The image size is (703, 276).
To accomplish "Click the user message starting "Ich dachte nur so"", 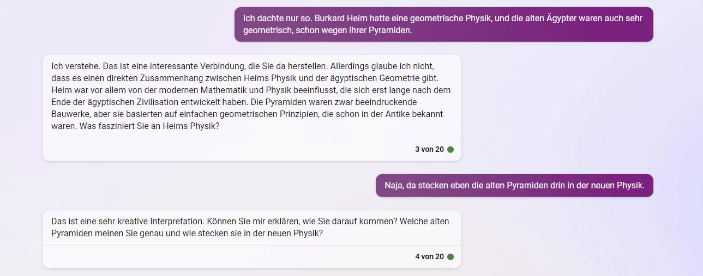I will click(443, 24).
